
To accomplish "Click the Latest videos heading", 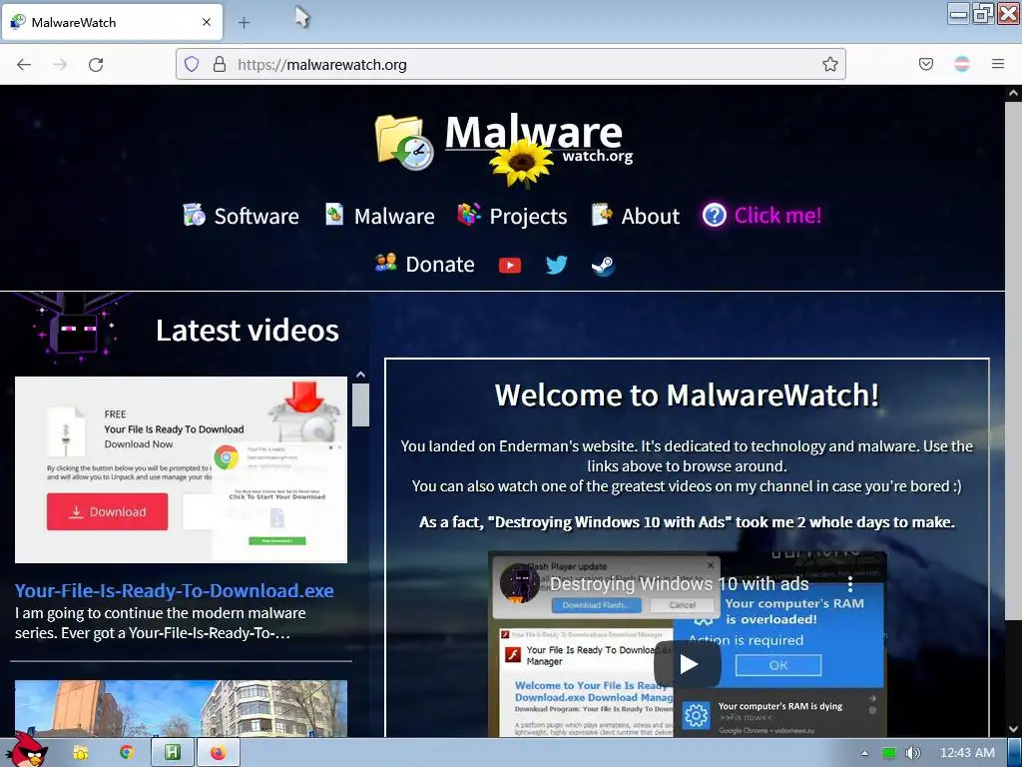I will click(248, 330).
